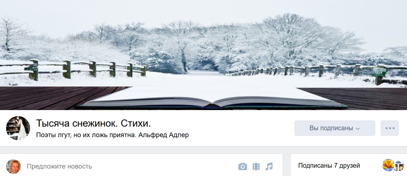This screenshot has height=176, width=407.
Task: Open the second friend avatar behind Pooh
Action: 400,165
